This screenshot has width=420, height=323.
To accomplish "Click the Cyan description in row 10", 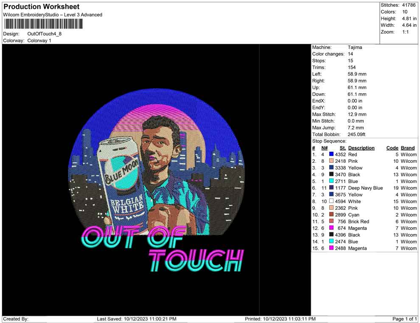I will (353, 214).
